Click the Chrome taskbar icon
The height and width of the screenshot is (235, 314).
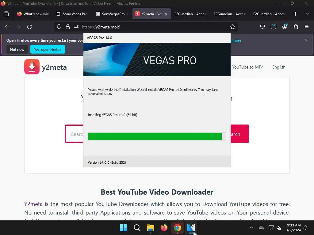click(x=178, y=228)
